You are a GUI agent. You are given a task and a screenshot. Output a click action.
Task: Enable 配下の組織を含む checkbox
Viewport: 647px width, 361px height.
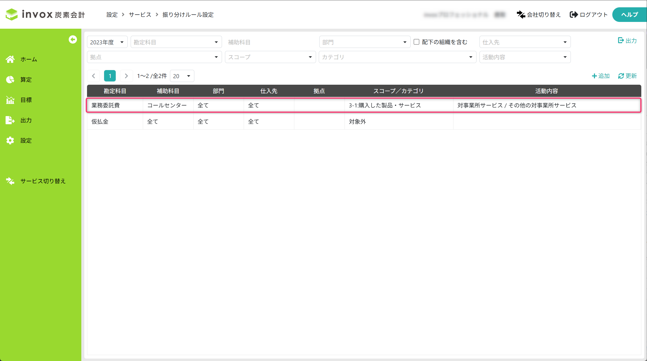[x=416, y=42]
